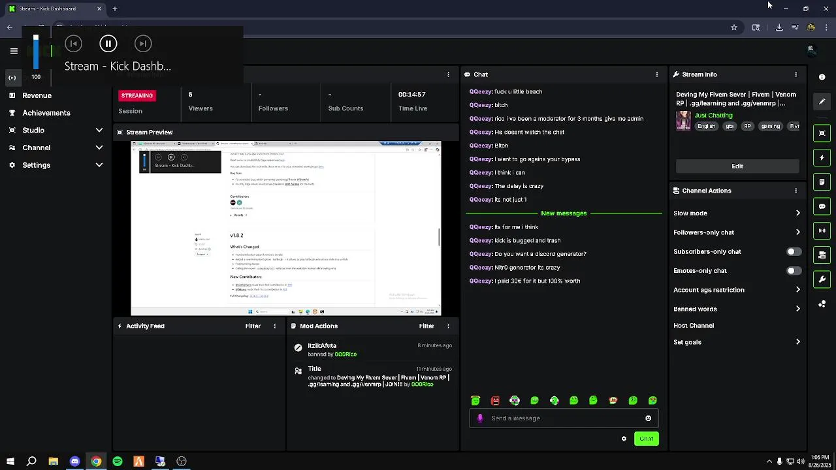Image resolution: width=836 pixels, height=470 pixels.
Task: Go to Revenue page
Action: coord(37,95)
